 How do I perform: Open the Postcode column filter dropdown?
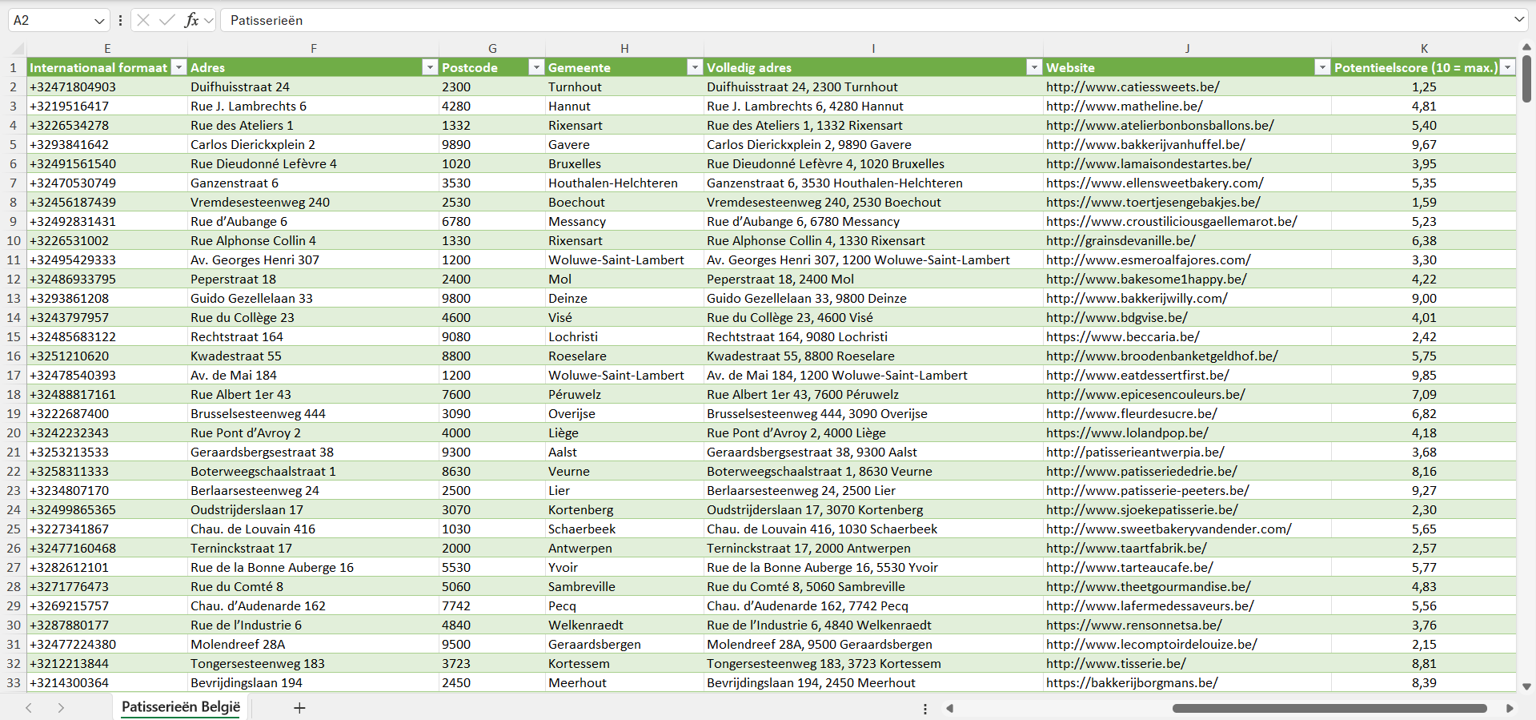point(536,68)
